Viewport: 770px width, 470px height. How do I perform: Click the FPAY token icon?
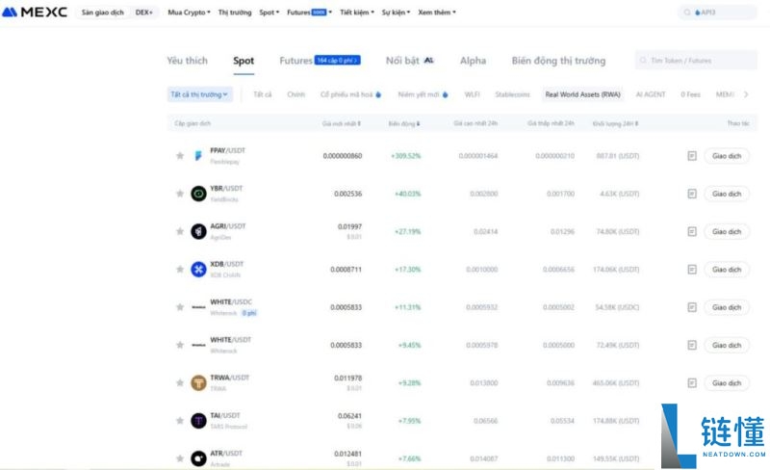[x=198, y=156]
